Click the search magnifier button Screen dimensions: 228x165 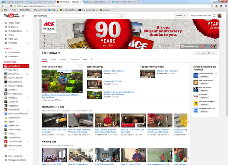(x=121, y=16)
